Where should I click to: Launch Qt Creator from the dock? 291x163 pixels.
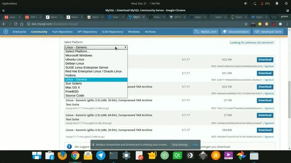(177, 155)
